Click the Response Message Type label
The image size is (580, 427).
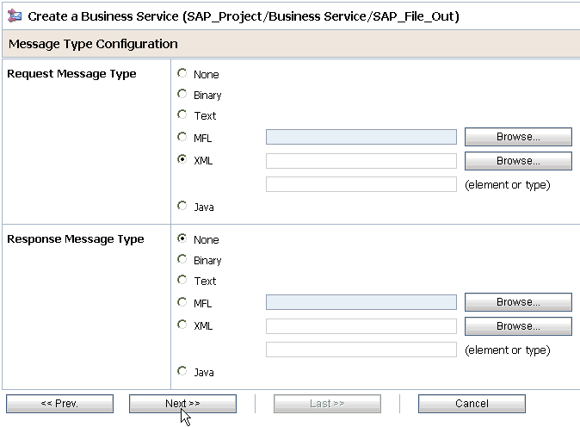click(x=76, y=239)
